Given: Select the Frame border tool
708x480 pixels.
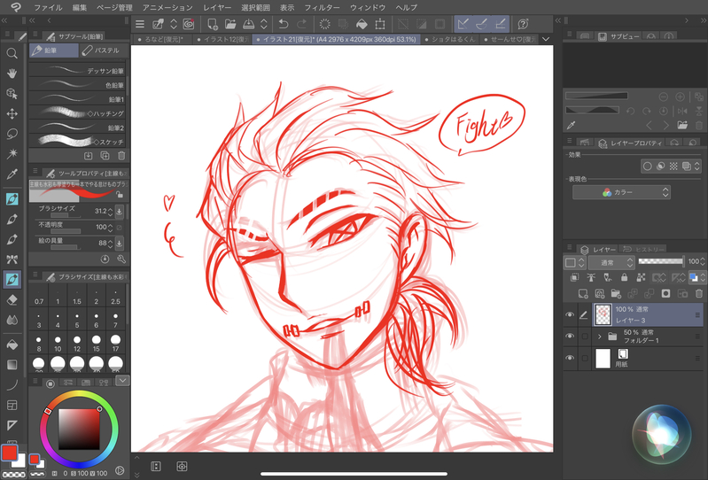Looking at the screenshot, I should [12, 405].
